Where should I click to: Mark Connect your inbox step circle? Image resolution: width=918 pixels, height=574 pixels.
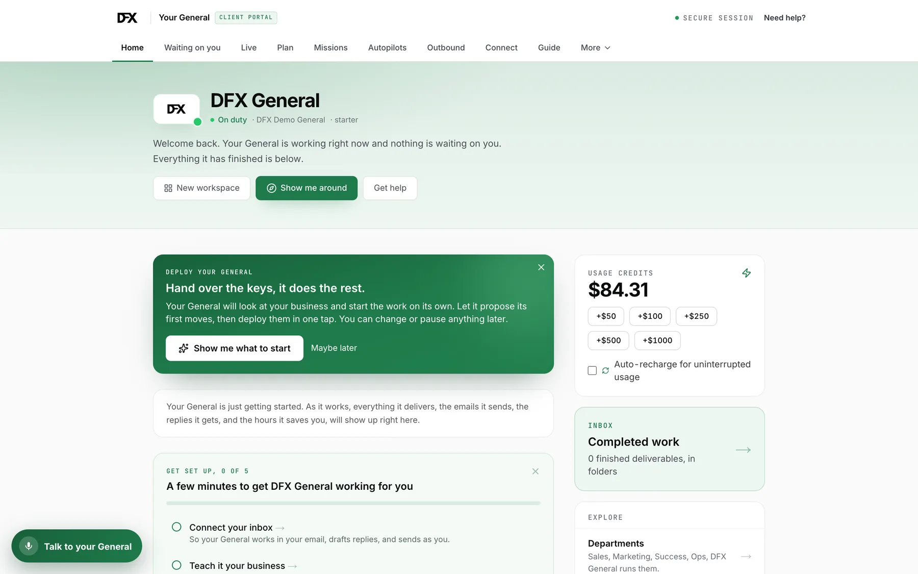click(x=176, y=527)
